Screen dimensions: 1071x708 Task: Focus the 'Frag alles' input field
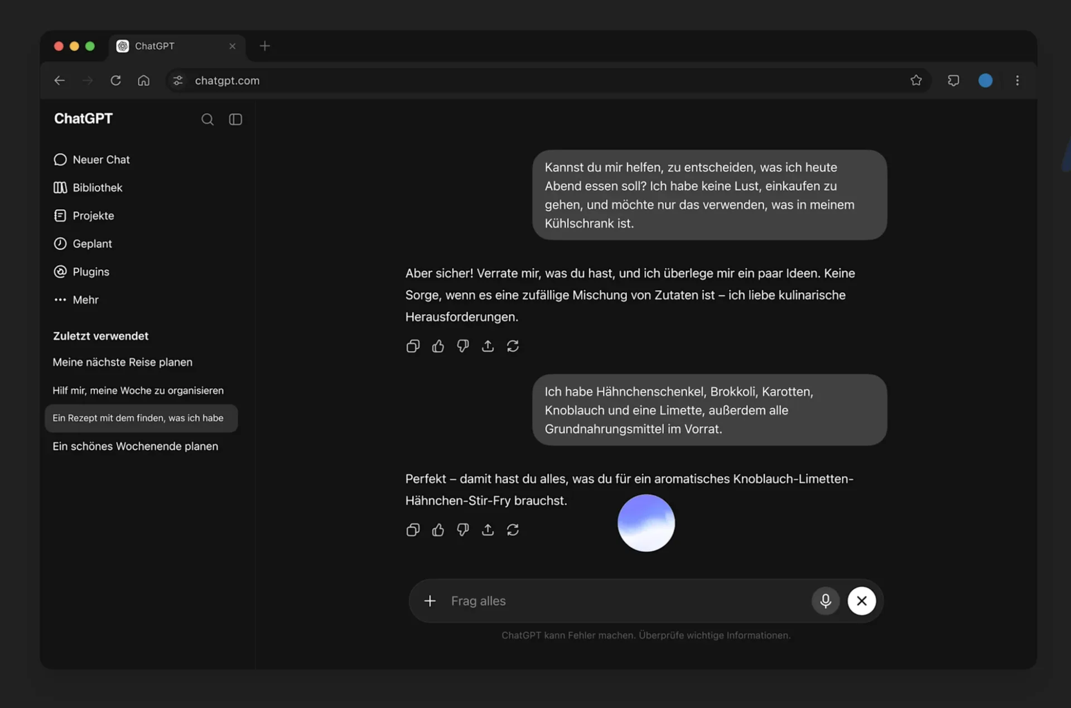coord(625,601)
